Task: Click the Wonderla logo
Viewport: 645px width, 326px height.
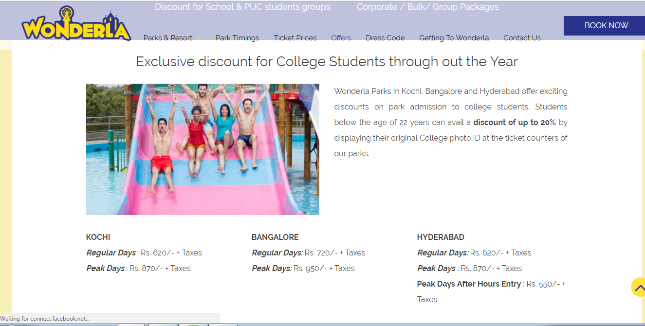Action: [76, 23]
